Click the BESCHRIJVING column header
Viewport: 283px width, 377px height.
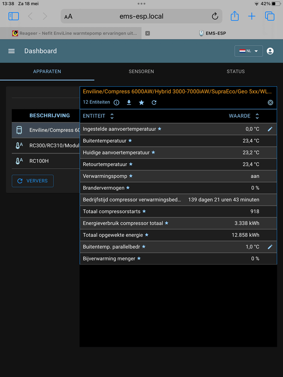point(50,115)
